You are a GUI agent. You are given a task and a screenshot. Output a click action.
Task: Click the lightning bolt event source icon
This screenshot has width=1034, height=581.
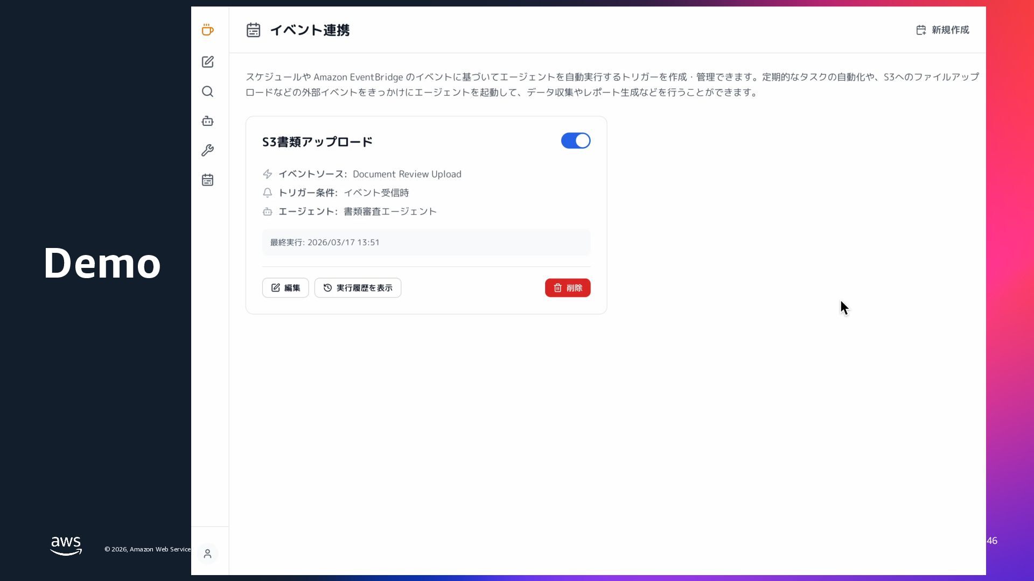pyautogui.click(x=267, y=174)
